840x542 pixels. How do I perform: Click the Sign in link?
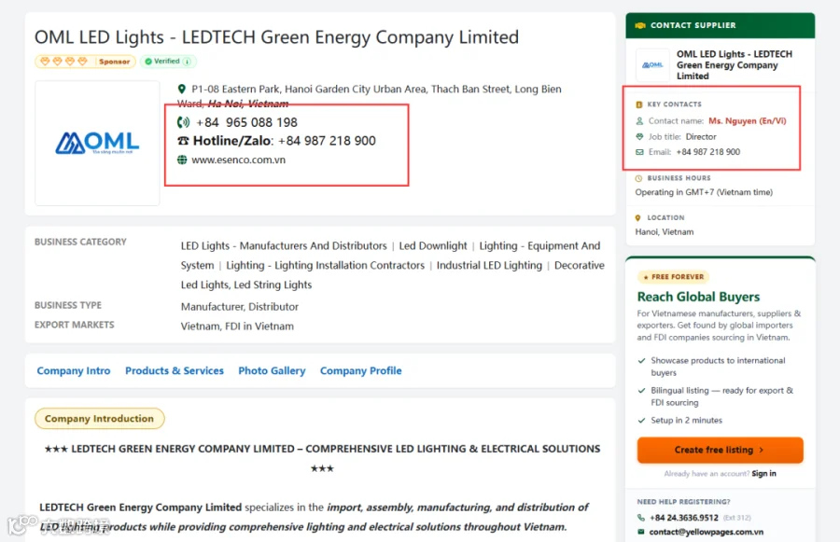(763, 474)
